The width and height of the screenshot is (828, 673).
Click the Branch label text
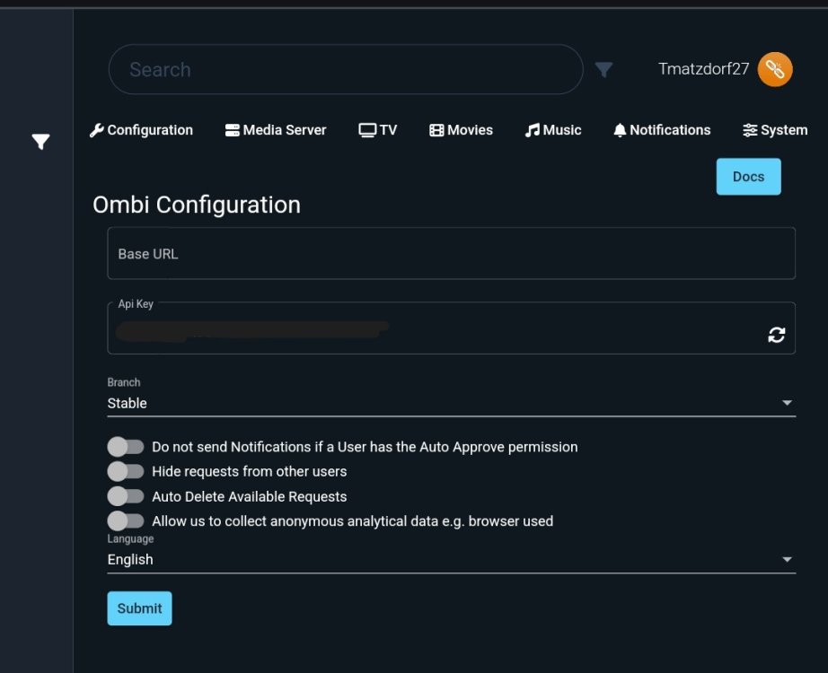[124, 382]
